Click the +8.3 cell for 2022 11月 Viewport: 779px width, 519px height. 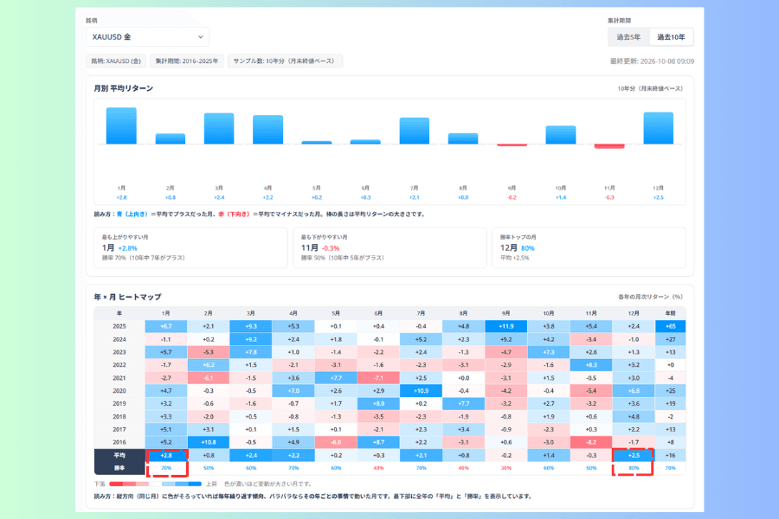(x=591, y=365)
